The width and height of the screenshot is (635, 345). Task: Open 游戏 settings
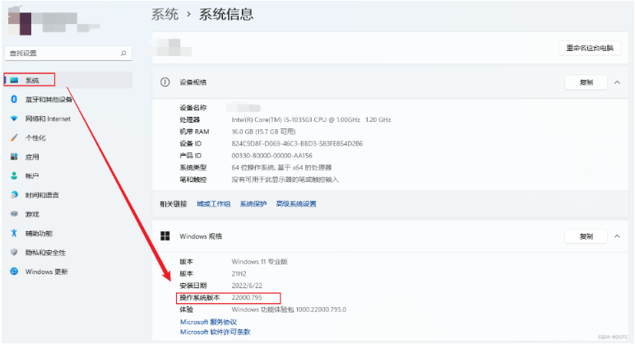(32, 214)
